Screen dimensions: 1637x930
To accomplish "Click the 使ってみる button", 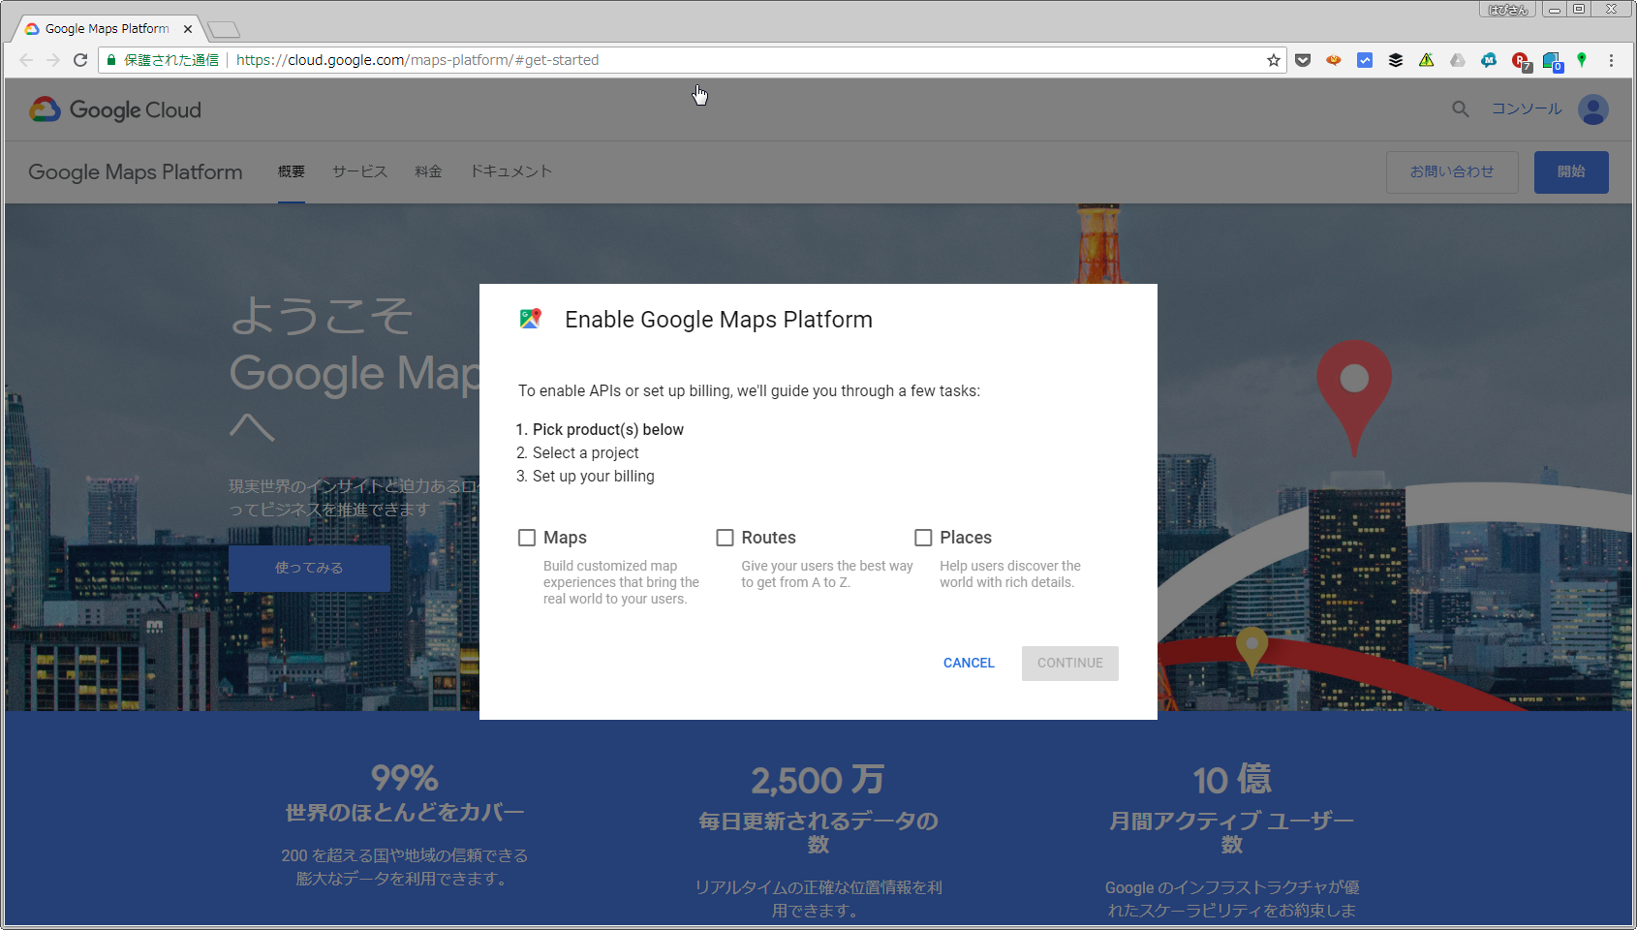I will point(309,568).
